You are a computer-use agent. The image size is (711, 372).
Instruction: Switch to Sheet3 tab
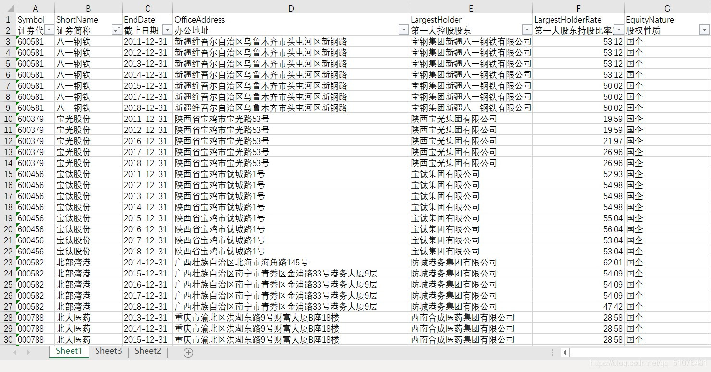[x=108, y=351]
